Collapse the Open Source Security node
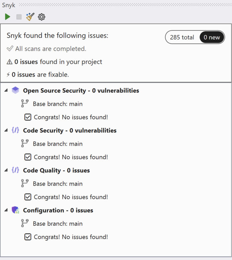The width and height of the screenshot is (232, 260). [x=6, y=90]
